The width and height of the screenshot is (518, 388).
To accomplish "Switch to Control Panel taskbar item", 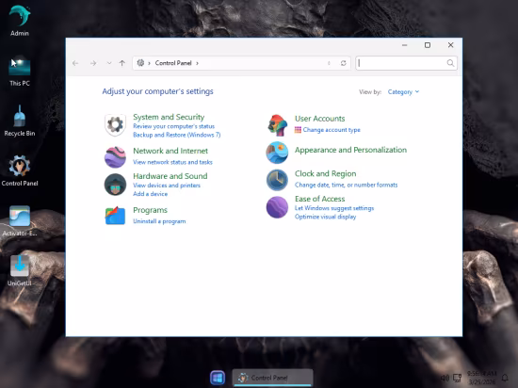I will 272,378.
